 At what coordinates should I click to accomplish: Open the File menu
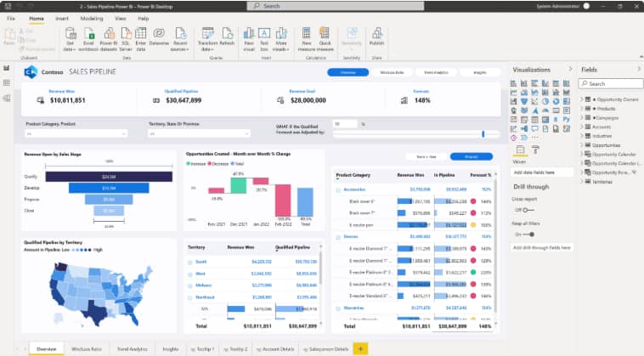coord(11,19)
